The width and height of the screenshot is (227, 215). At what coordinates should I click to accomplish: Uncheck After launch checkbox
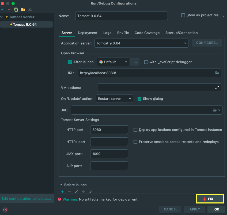[70, 62]
